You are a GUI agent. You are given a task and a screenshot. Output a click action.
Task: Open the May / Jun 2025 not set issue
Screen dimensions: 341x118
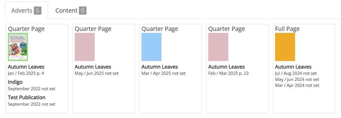97,73
